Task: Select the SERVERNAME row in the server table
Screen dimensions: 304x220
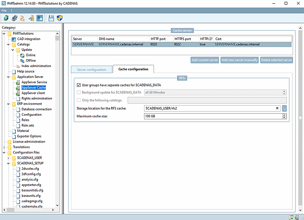Action: (x=182, y=44)
